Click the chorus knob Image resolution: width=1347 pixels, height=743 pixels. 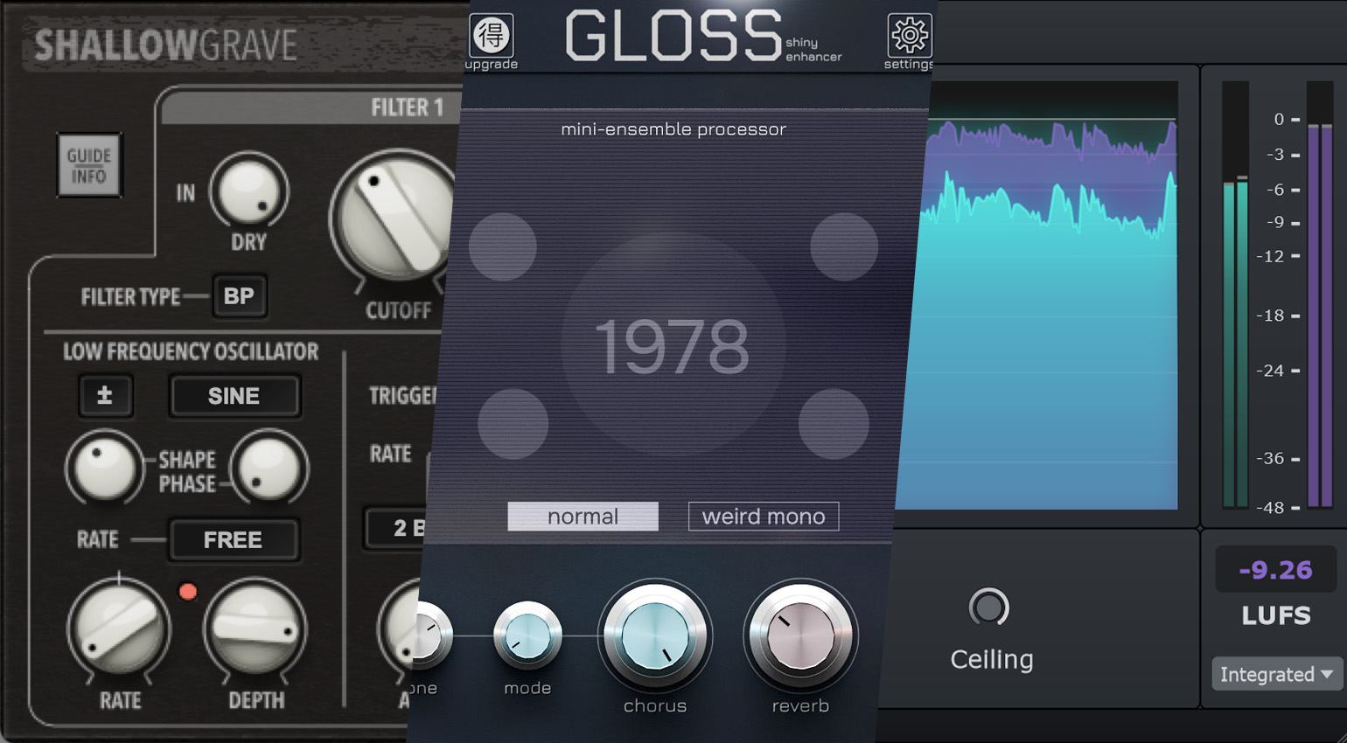(654, 636)
